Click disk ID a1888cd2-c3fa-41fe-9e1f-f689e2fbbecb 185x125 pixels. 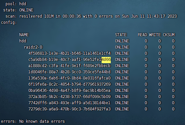pyautogui.click(x=69, y=66)
